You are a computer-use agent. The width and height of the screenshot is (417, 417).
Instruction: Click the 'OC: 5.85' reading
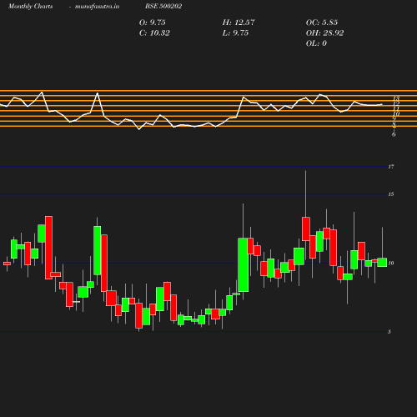322,23
